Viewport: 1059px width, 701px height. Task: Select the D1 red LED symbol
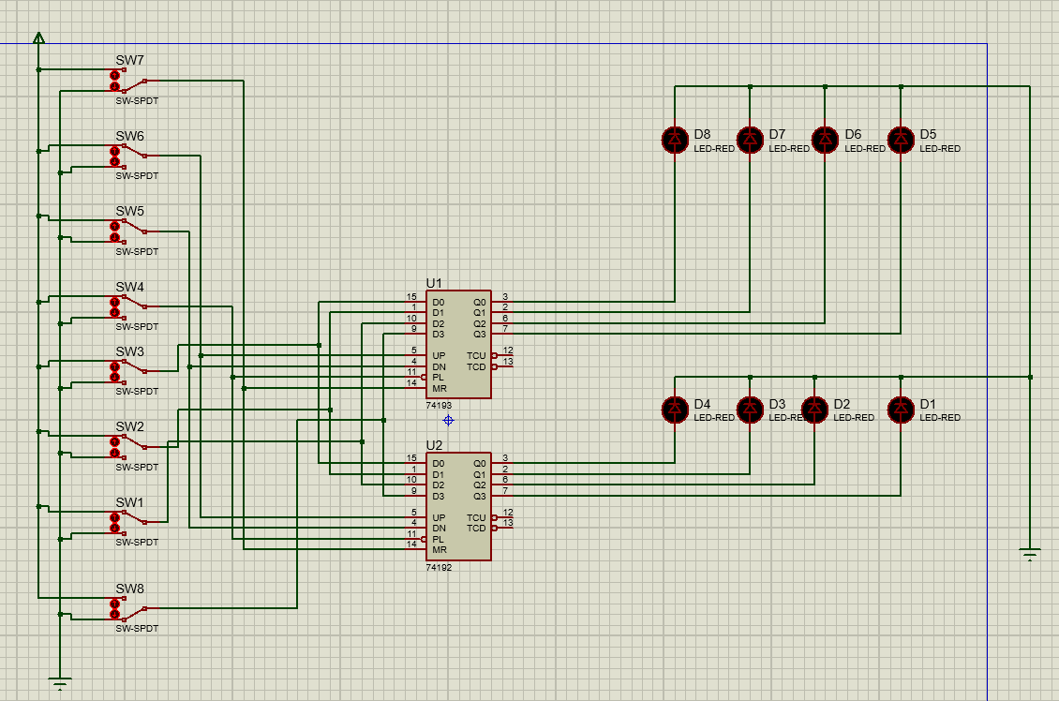[901, 410]
